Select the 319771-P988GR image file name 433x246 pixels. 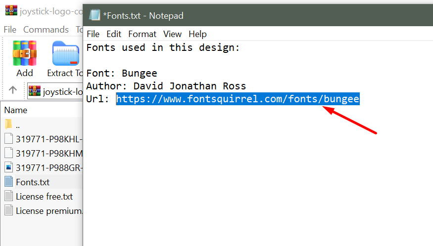49,167
